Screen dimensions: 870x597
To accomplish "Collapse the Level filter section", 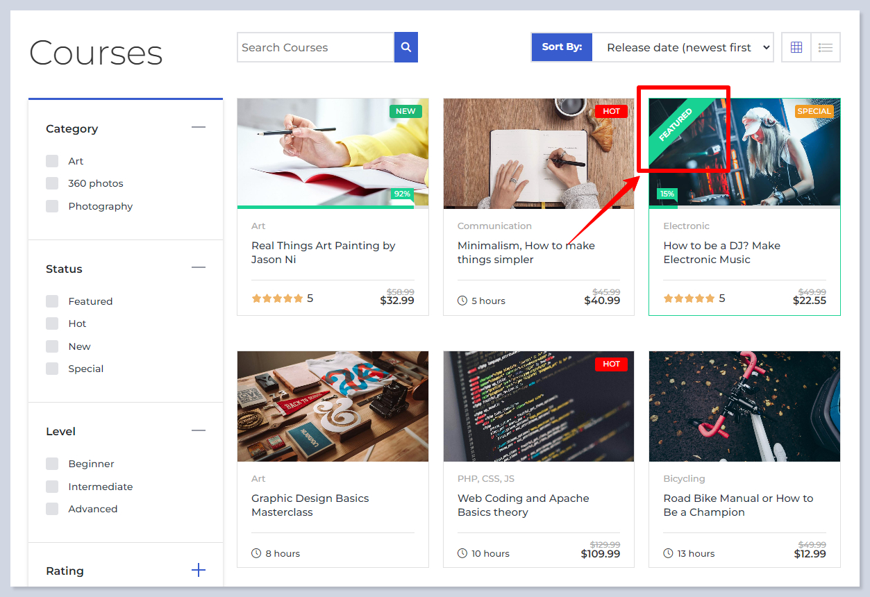I will (x=199, y=430).
